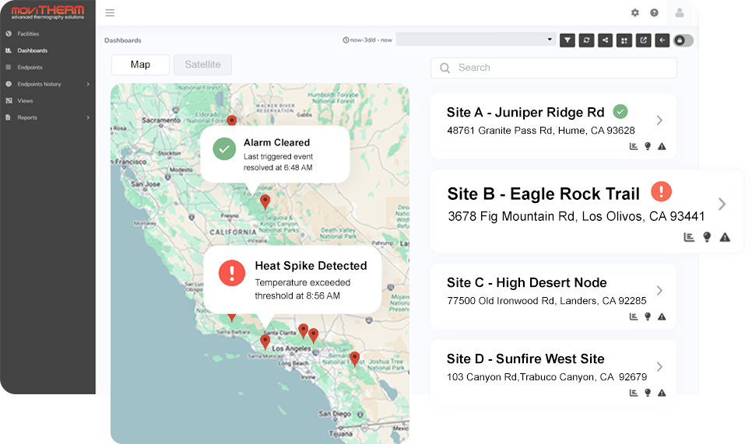Refresh the dashboard with the refresh icon
Viewport: 752px width, 444px height.
pyautogui.click(x=586, y=40)
